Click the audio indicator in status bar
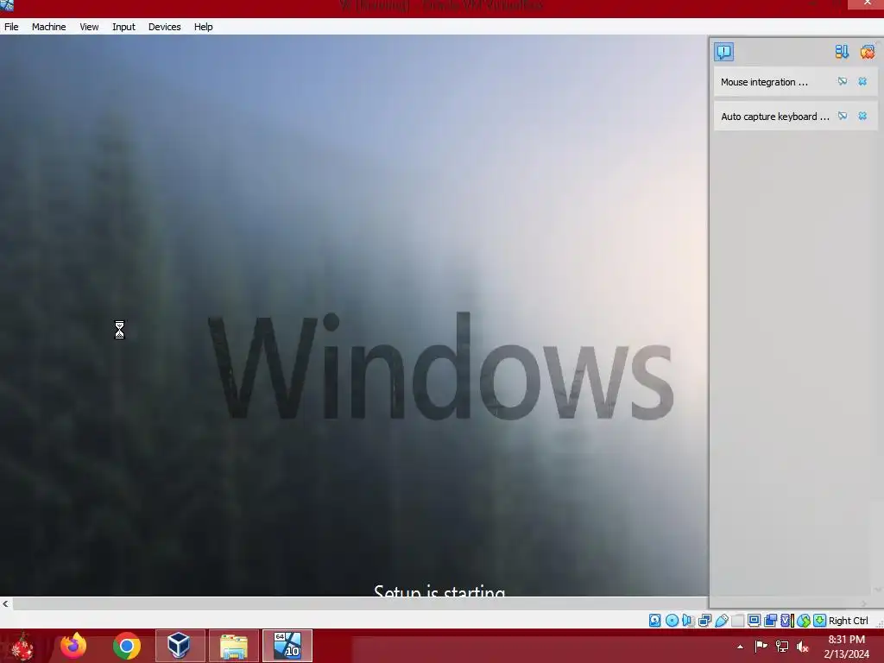884x663 pixels. coord(688,621)
